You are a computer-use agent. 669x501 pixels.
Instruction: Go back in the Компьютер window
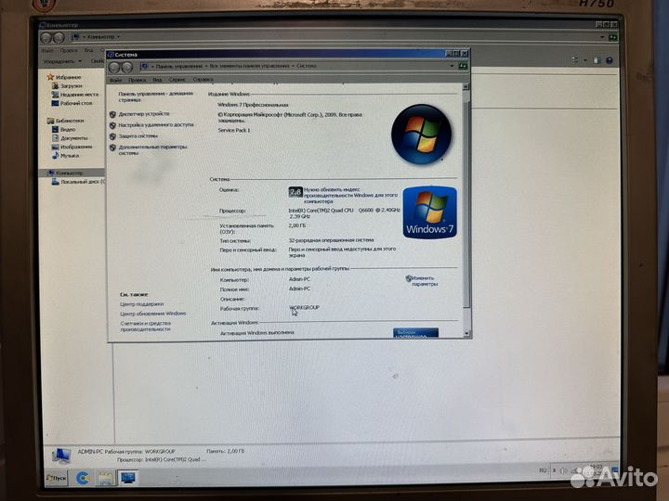[46, 38]
